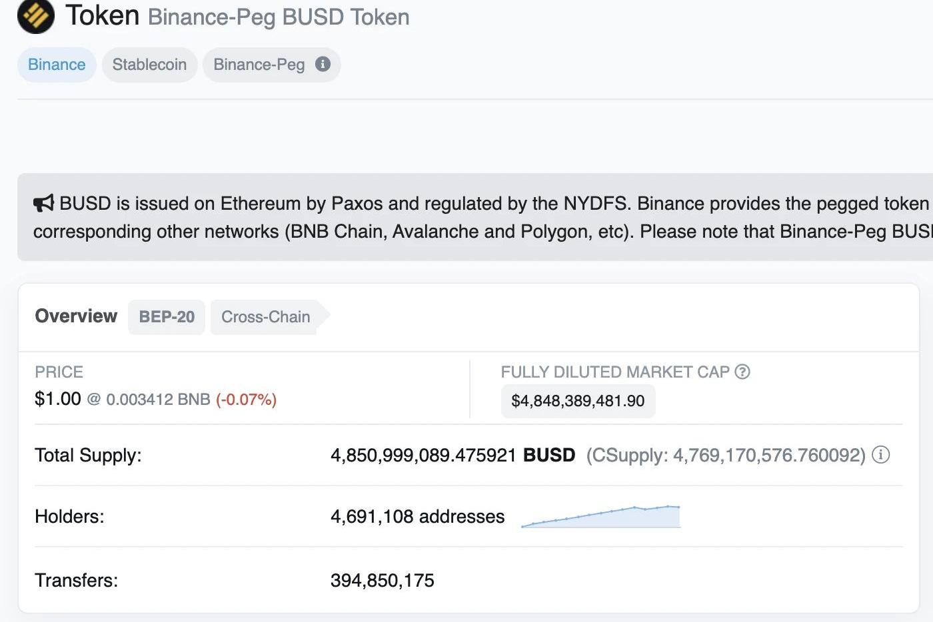The width and height of the screenshot is (933, 622).
Task: Select the Stablecoin tag
Action: (149, 65)
